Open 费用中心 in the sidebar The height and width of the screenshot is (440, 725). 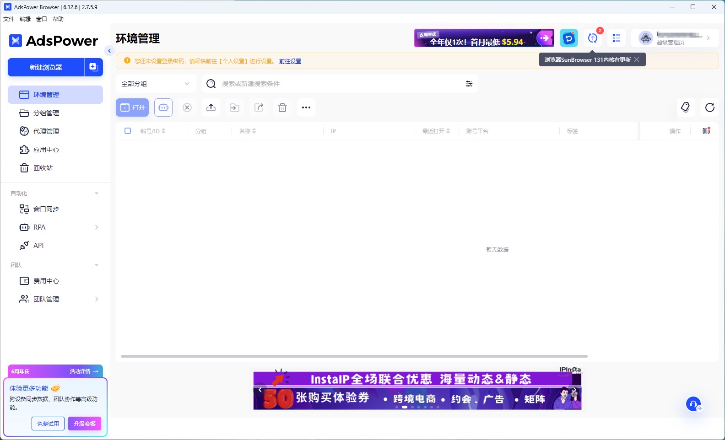(x=55, y=281)
